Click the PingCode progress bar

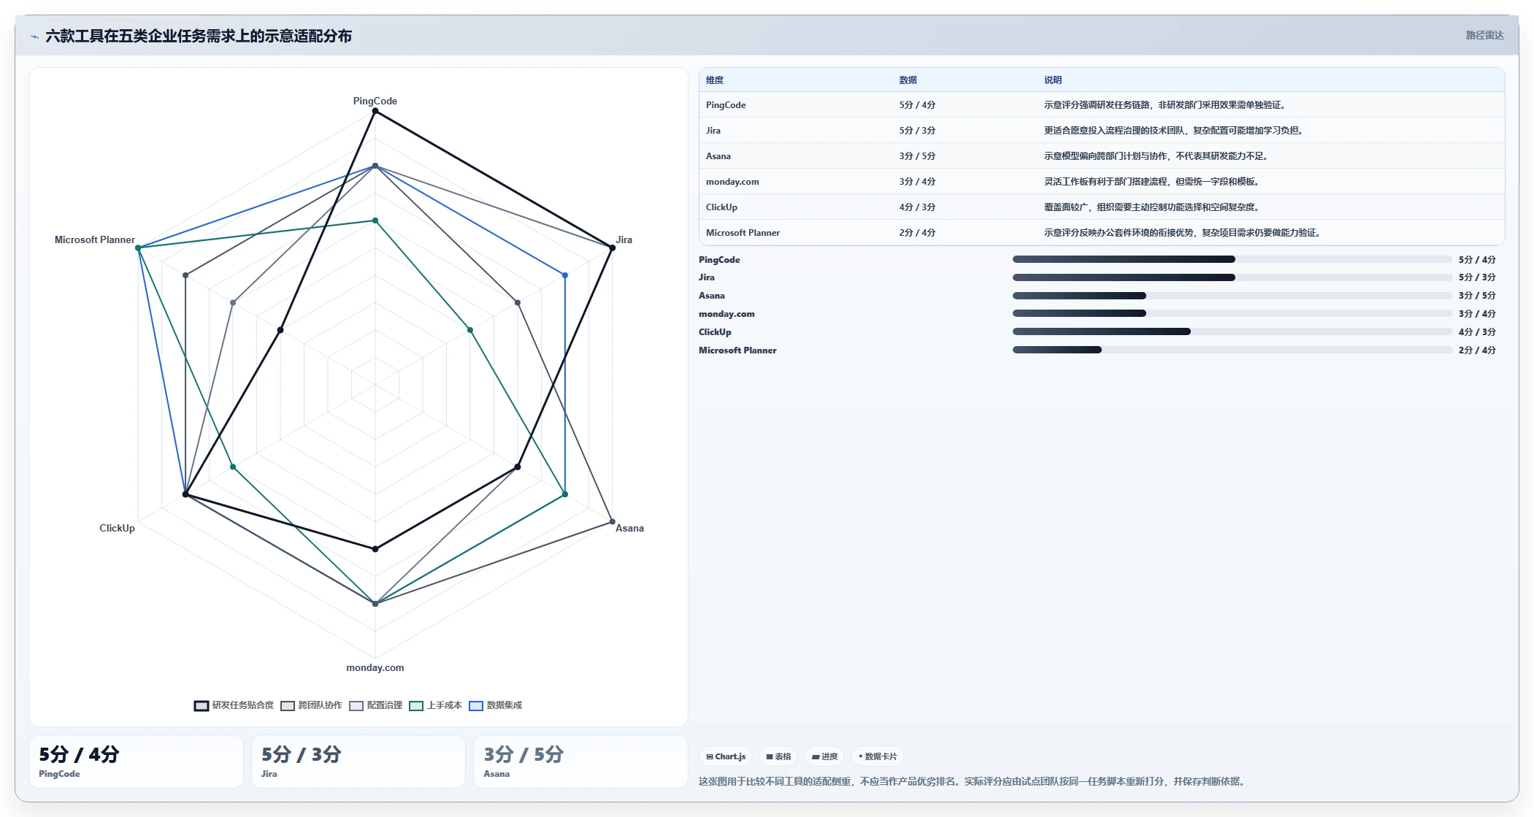1232,259
